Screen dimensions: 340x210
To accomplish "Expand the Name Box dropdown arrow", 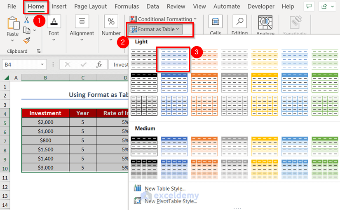I will tap(42, 64).
